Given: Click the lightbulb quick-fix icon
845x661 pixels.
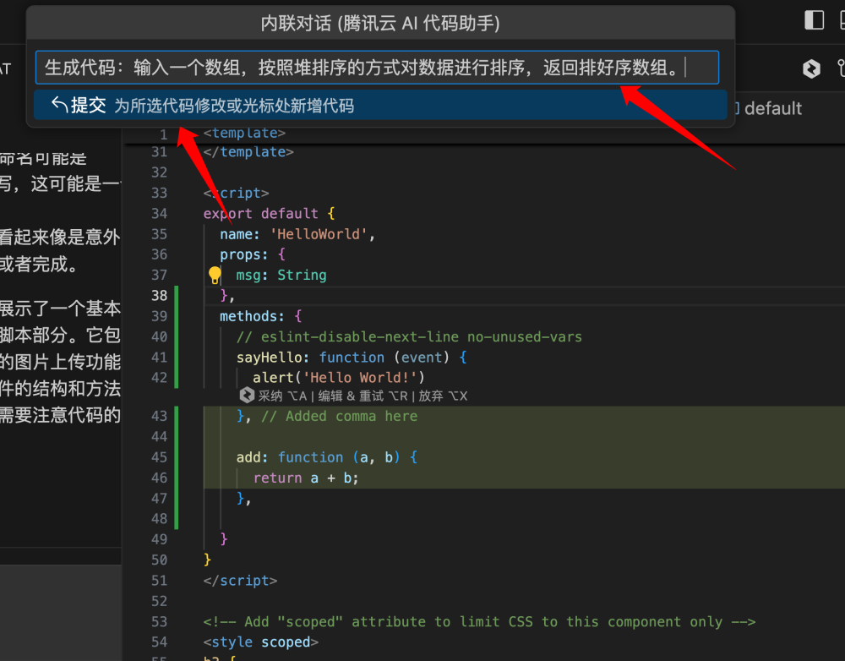Looking at the screenshot, I should coord(215,275).
